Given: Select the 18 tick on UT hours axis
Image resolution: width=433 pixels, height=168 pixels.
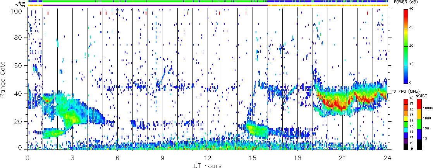Looking at the screenshot, I should pyautogui.click(x=297, y=158).
